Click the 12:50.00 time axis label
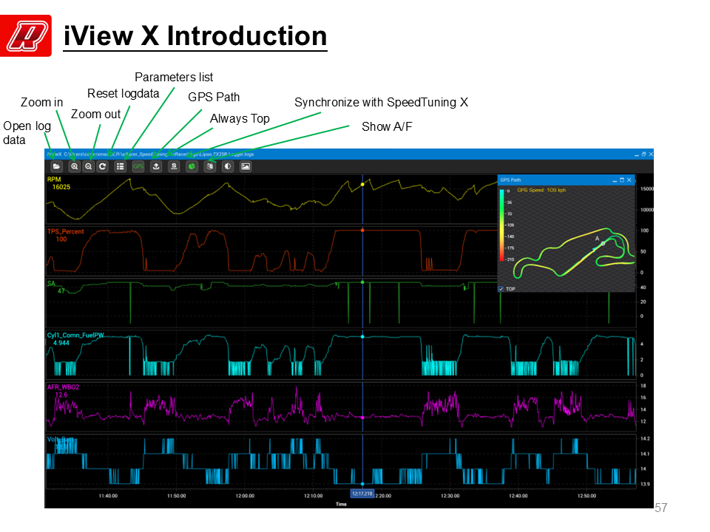The width and height of the screenshot is (710, 532). point(586,496)
